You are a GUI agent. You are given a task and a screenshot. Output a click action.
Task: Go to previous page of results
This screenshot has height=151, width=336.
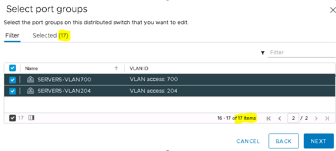pos(280,118)
